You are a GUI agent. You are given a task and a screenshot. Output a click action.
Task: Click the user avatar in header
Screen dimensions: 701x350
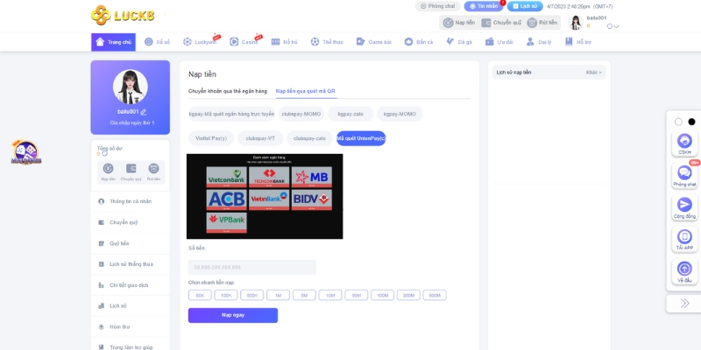[x=576, y=23]
